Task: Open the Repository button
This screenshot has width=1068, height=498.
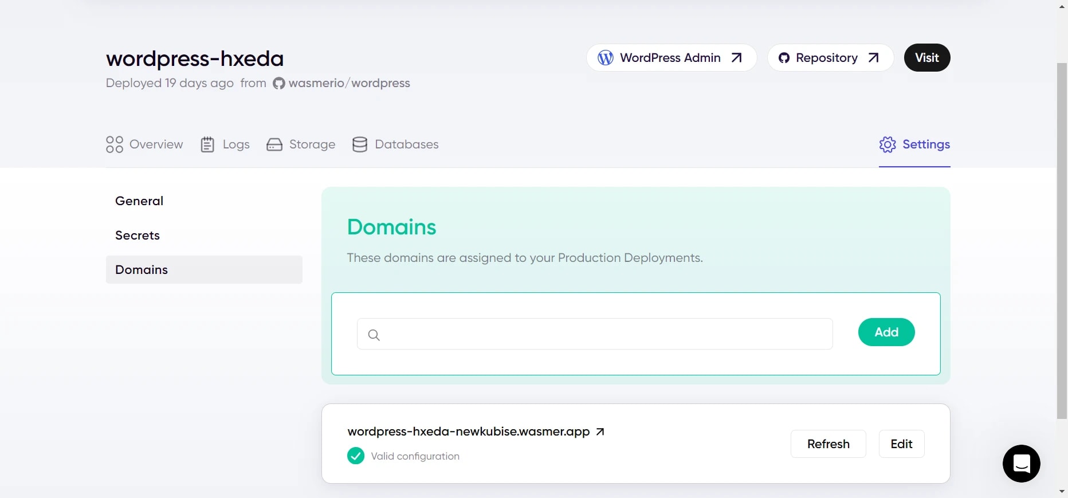Action: [830, 58]
